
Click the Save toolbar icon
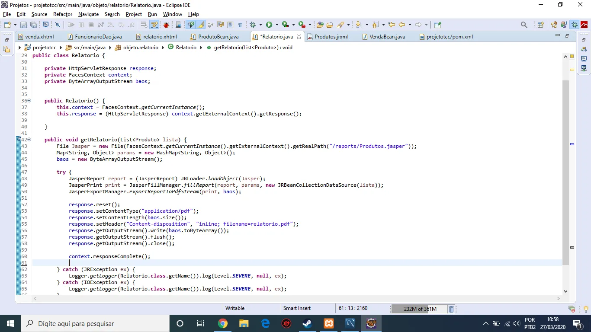coord(23,25)
